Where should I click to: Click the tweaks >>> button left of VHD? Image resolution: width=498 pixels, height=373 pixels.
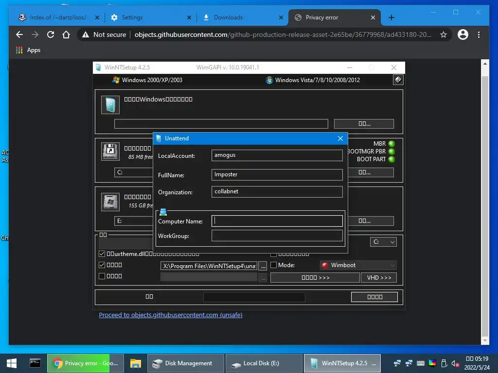click(315, 277)
